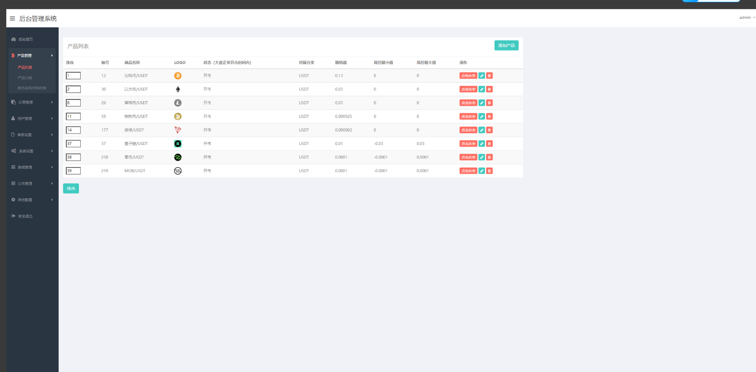Expand the 用户管理 sidebar section

32,119
